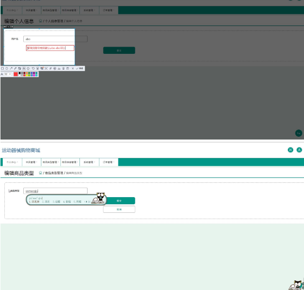Choose IME candidate 5 in suggestion bar

[78, 202]
